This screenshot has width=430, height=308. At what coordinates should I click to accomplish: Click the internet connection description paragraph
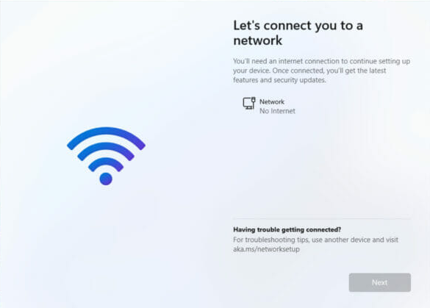(321, 71)
